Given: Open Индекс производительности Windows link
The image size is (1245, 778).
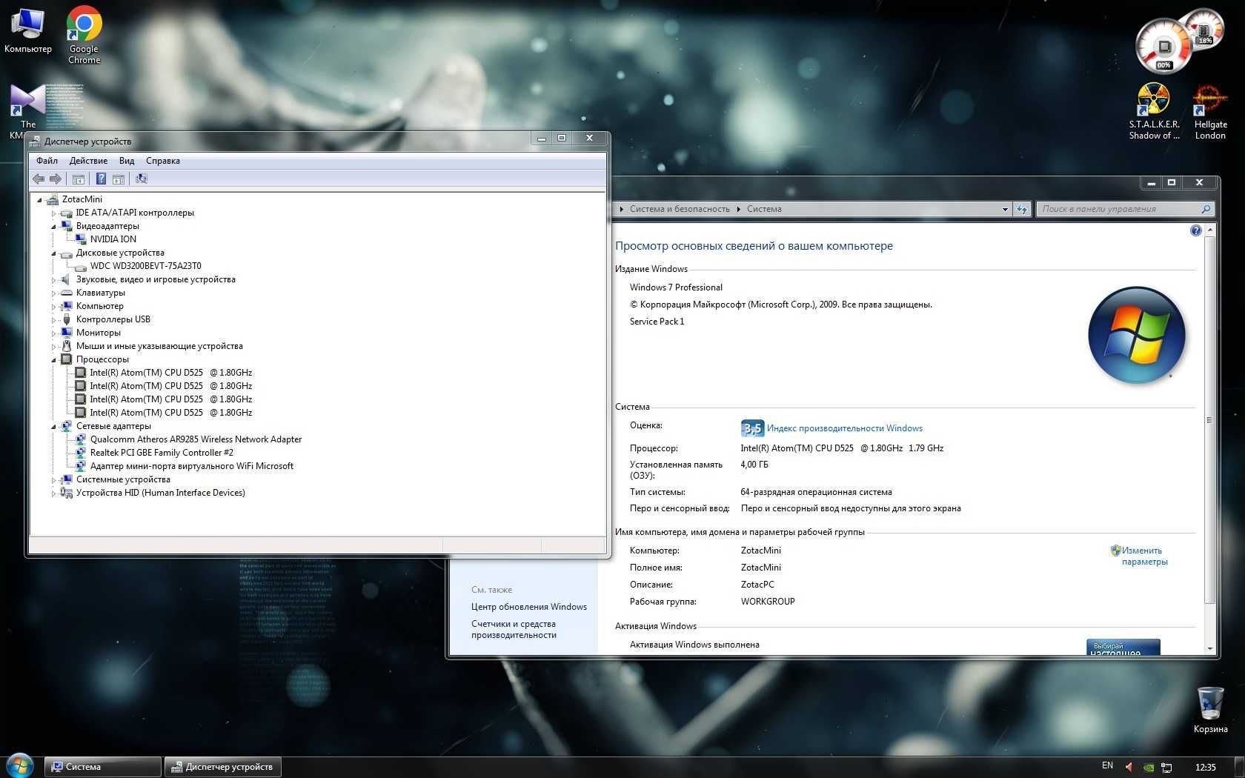Looking at the screenshot, I should coord(844,428).
